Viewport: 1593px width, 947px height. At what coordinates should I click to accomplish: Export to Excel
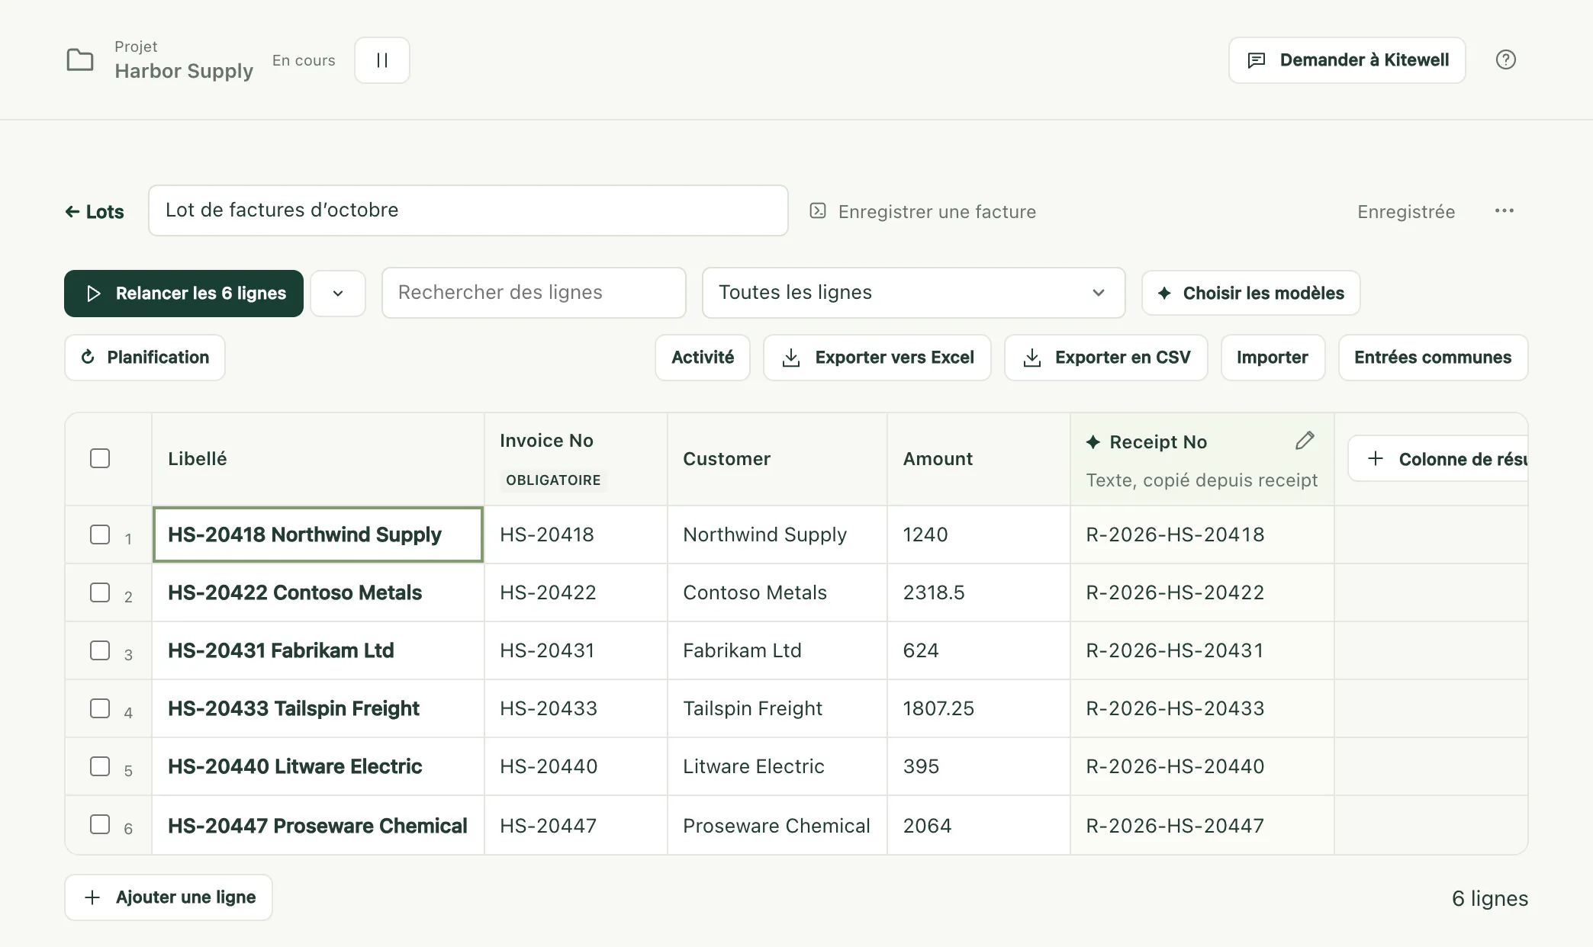877,358
